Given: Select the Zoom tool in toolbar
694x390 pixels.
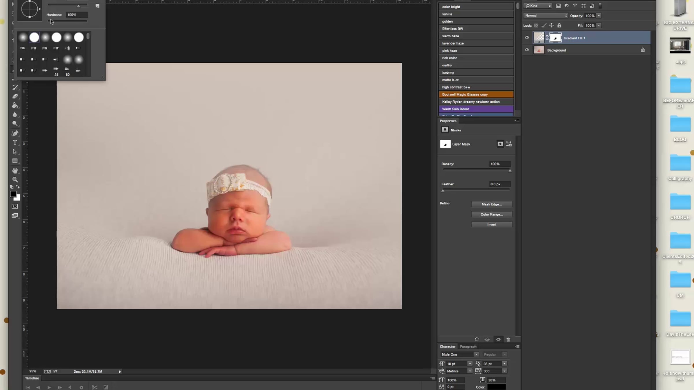Looking at the screenshot, I should tap(15, 179).
